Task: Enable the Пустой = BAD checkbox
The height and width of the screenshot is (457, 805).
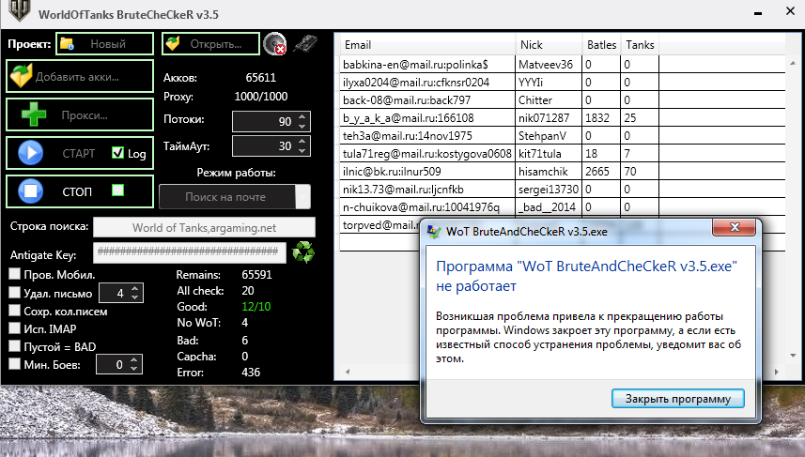Action: 15,346
